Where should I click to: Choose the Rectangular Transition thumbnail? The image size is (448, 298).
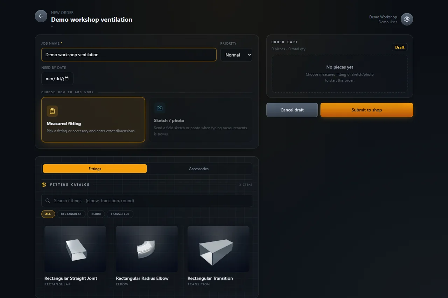218,249
